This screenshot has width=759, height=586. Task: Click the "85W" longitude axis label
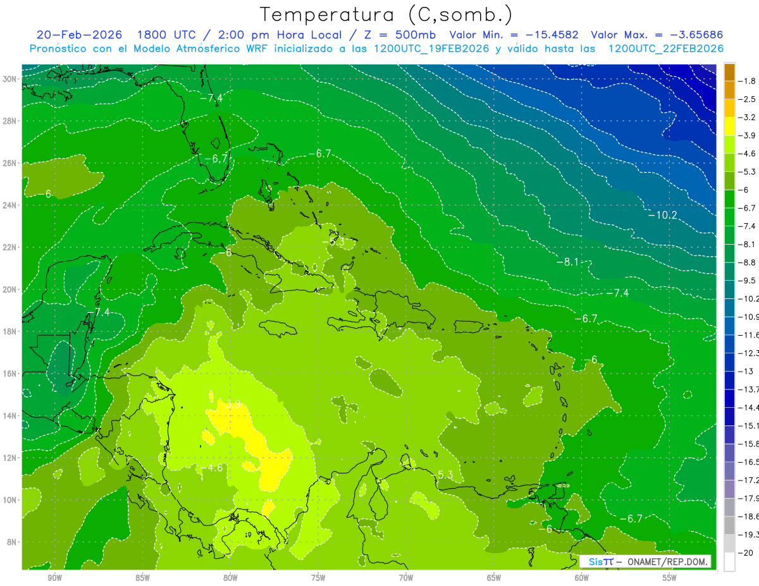pyautogui.click(x=142, y=578)
